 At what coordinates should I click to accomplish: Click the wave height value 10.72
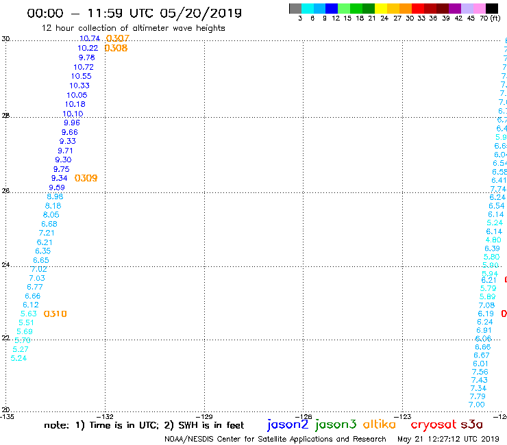pos(84,67)
